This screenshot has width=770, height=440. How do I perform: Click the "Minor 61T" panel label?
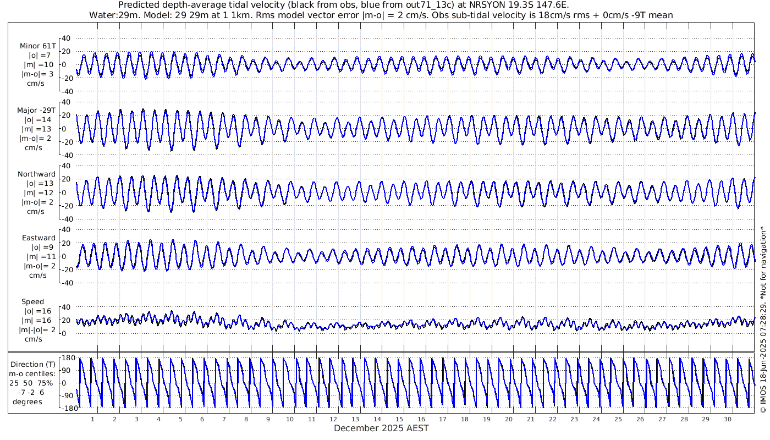tap(37, 46)
